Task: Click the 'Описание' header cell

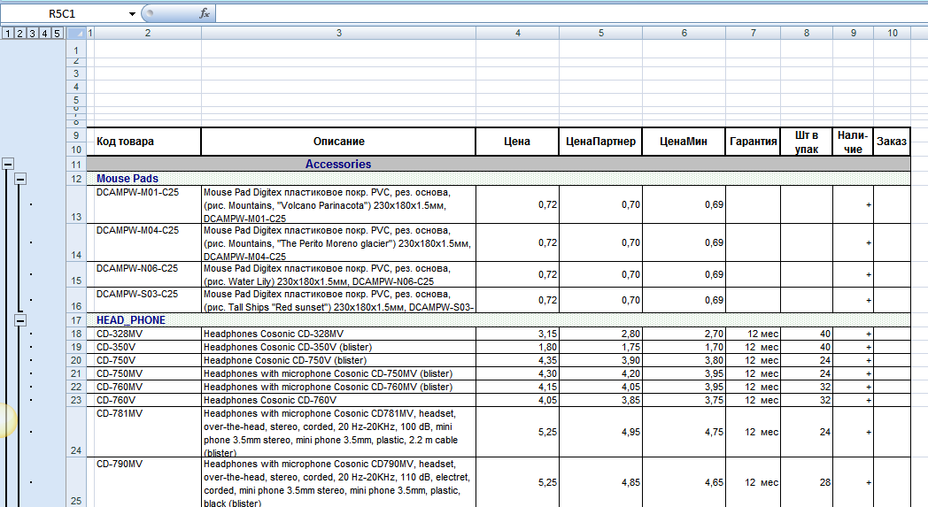Action: [x=338, y=142]
